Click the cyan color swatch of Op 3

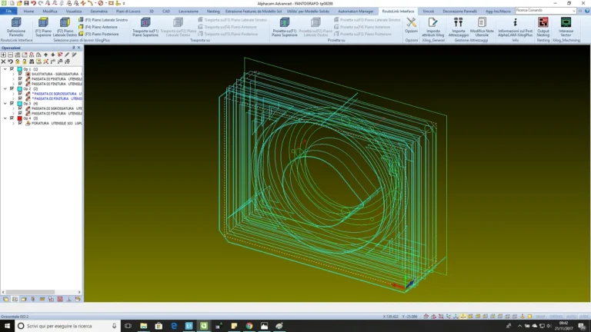(x=19, y=104)
